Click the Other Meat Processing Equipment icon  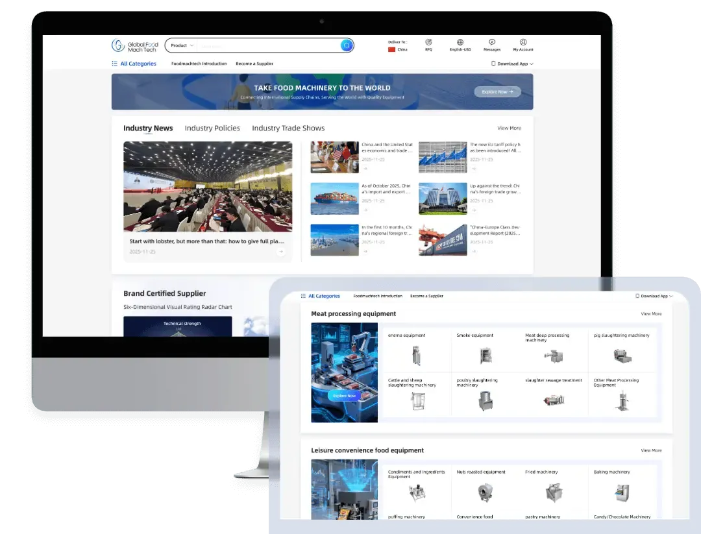pos(622,400)
